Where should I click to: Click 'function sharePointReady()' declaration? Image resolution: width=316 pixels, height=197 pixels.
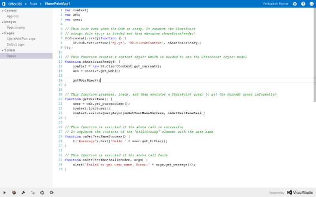[92, 61]
